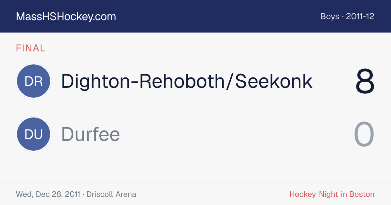This screenshot has width=391, height=205.
Task: Click the dark blue header bar
Action: tap(195, 16)
